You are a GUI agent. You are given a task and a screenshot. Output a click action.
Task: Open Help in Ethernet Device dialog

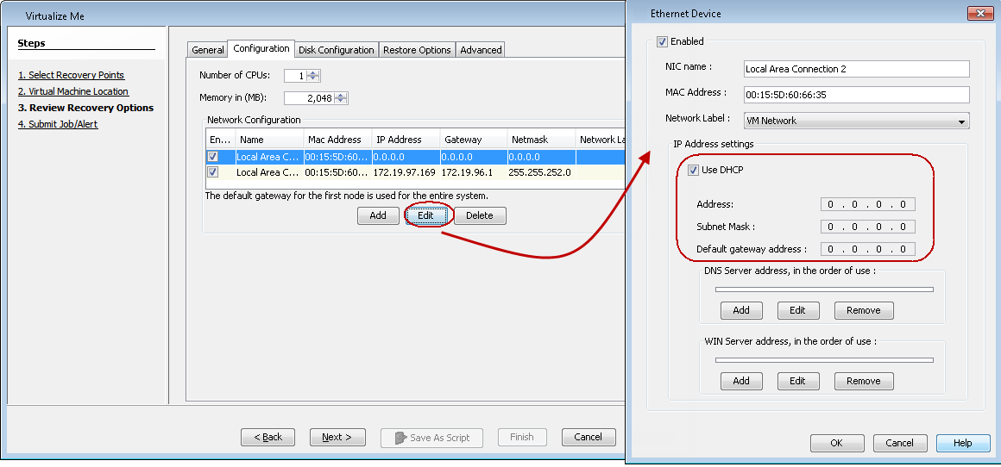click(963, 443)
